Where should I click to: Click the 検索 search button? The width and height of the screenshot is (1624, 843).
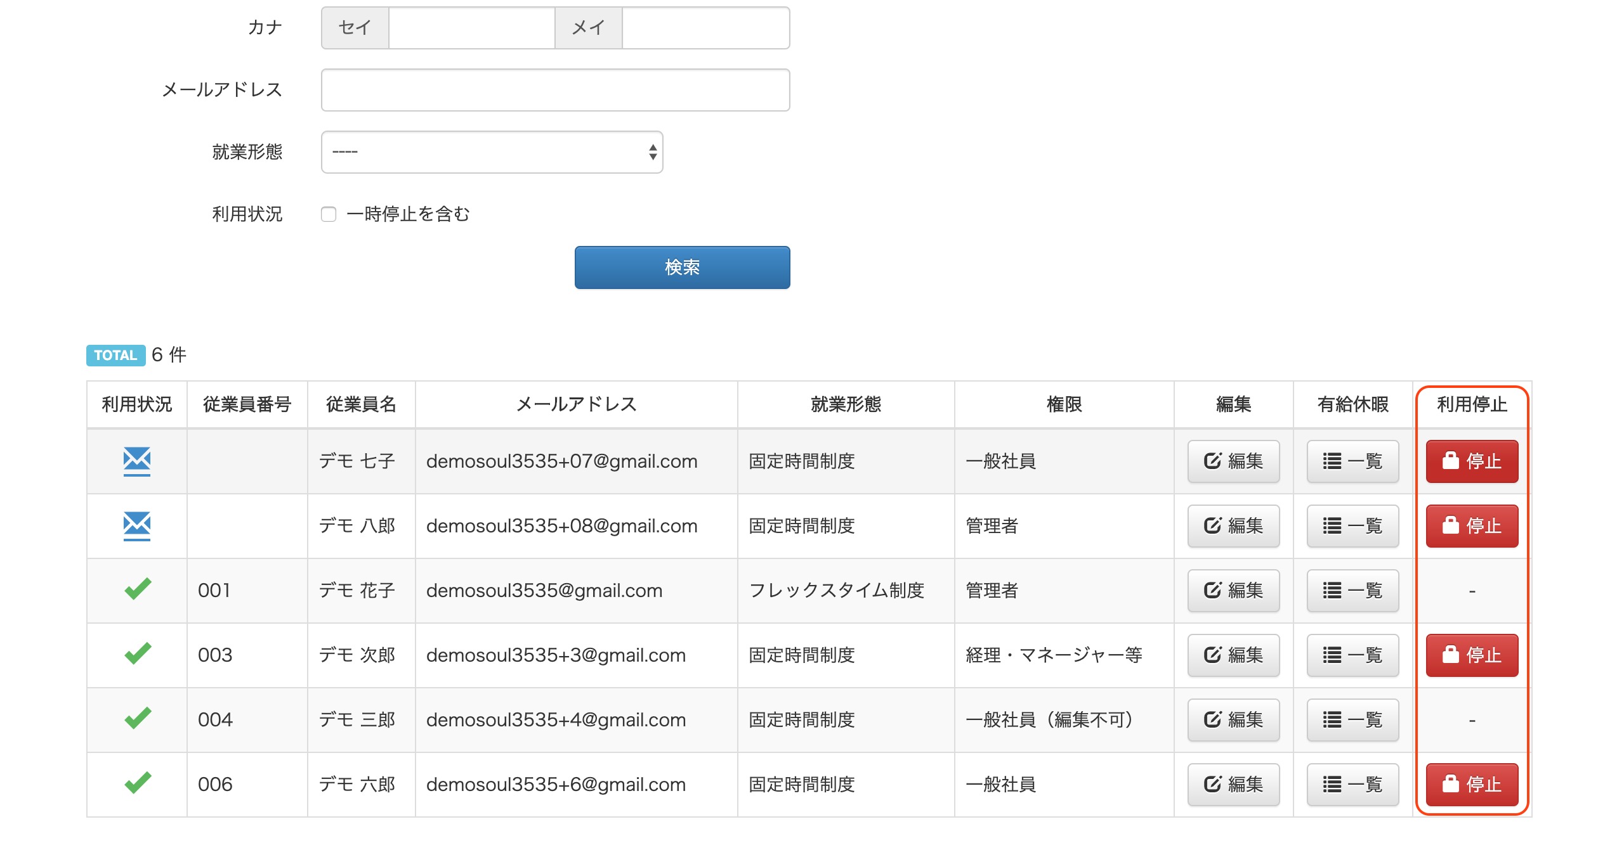coord(682,267)
